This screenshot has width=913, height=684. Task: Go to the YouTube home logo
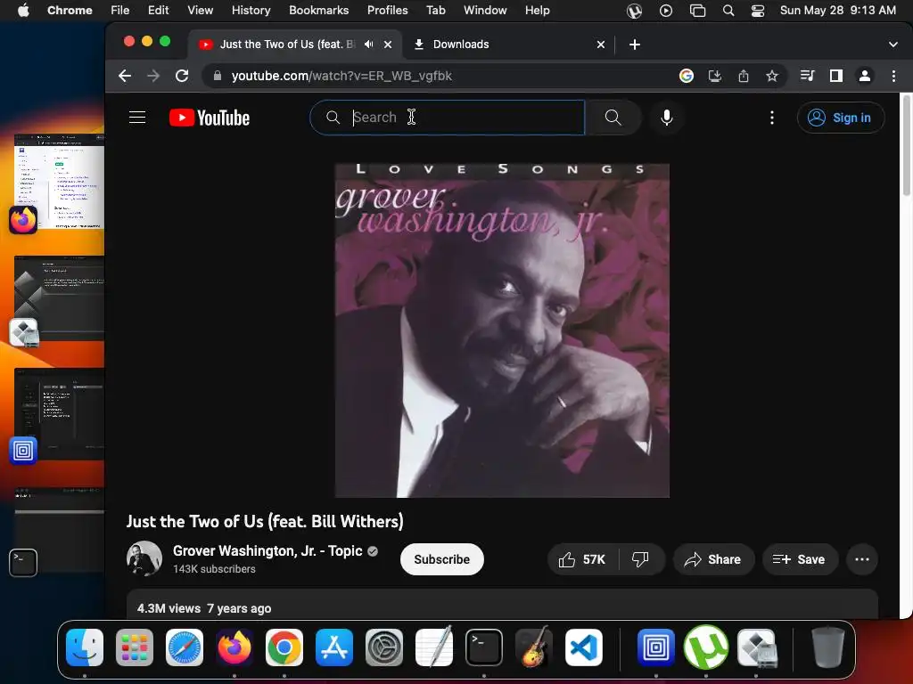coord(210,118)
